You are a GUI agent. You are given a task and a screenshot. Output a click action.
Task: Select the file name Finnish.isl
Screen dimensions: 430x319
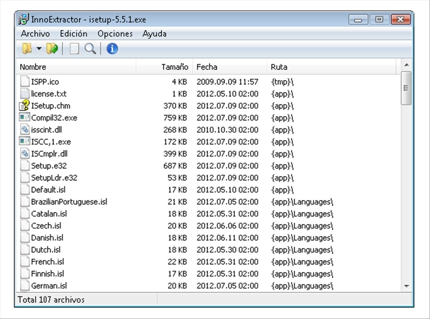point(48,274)
